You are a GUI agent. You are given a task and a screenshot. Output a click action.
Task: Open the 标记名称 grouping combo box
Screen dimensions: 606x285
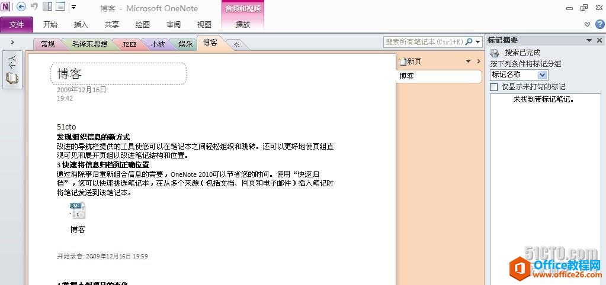519,75
